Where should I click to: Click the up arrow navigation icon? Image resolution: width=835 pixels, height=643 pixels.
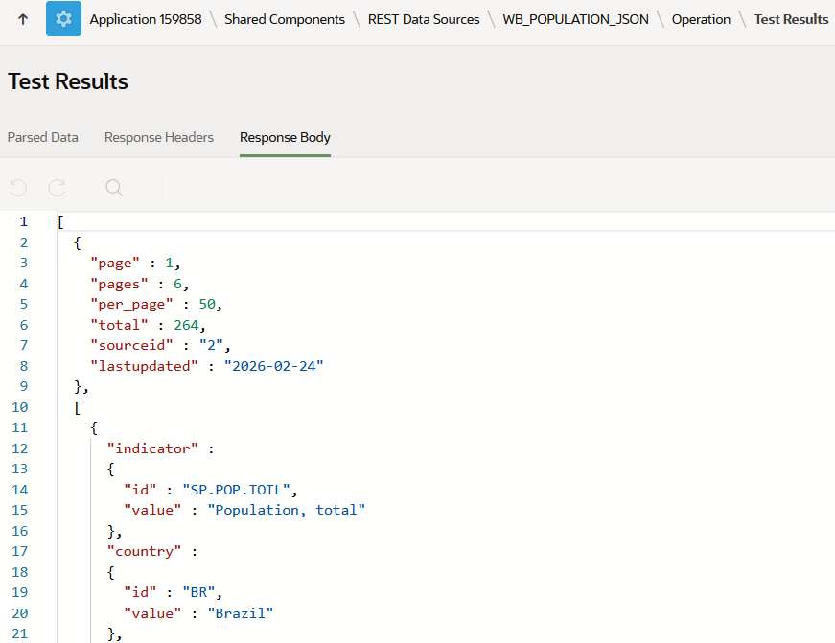23,19
